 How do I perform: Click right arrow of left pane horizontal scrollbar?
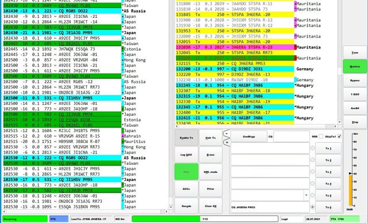166,211
